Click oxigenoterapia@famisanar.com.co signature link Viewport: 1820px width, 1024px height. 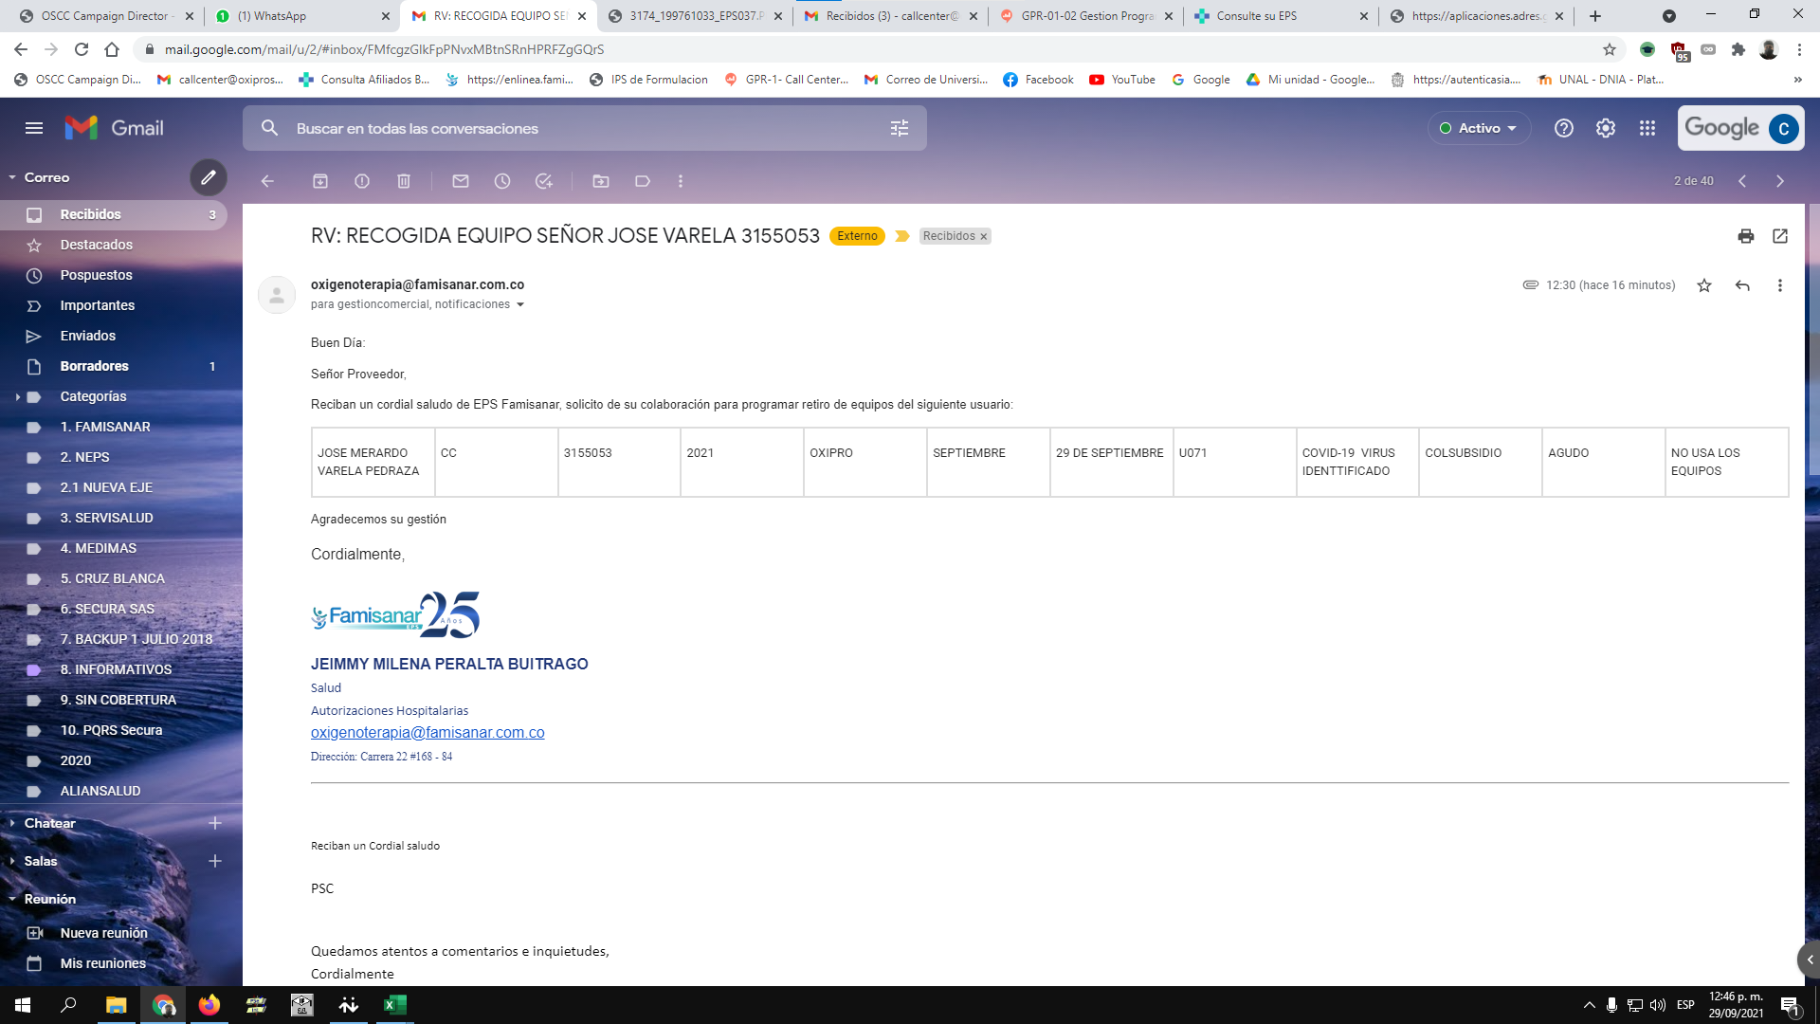pyautogui.click(x=428, y=732)
